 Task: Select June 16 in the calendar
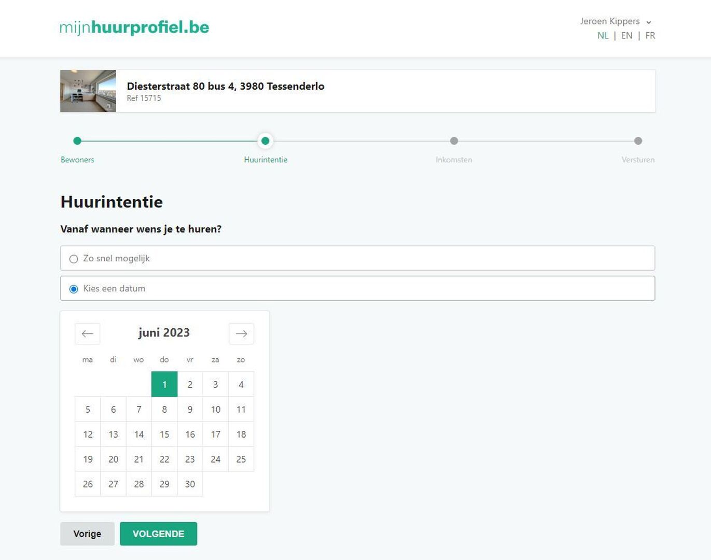point(190,434)
